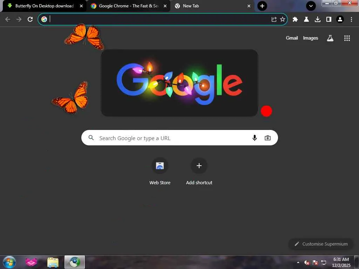Screen dimensions: 359x269
Task: Close the Butterfly On Desktop download tab
Action: pos(81,6)
